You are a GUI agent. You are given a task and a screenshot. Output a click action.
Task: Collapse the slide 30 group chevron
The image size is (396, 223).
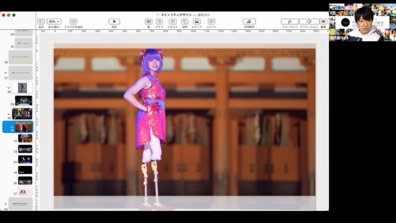(x=9, y=114)
